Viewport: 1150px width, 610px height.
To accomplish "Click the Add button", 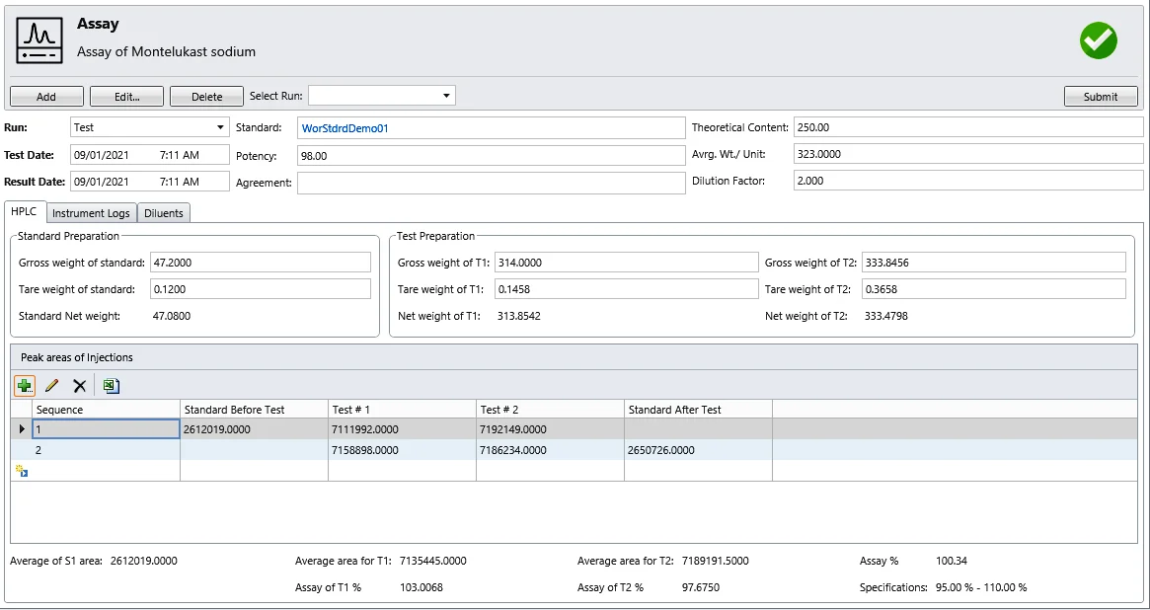I will (x=46, y=97).
